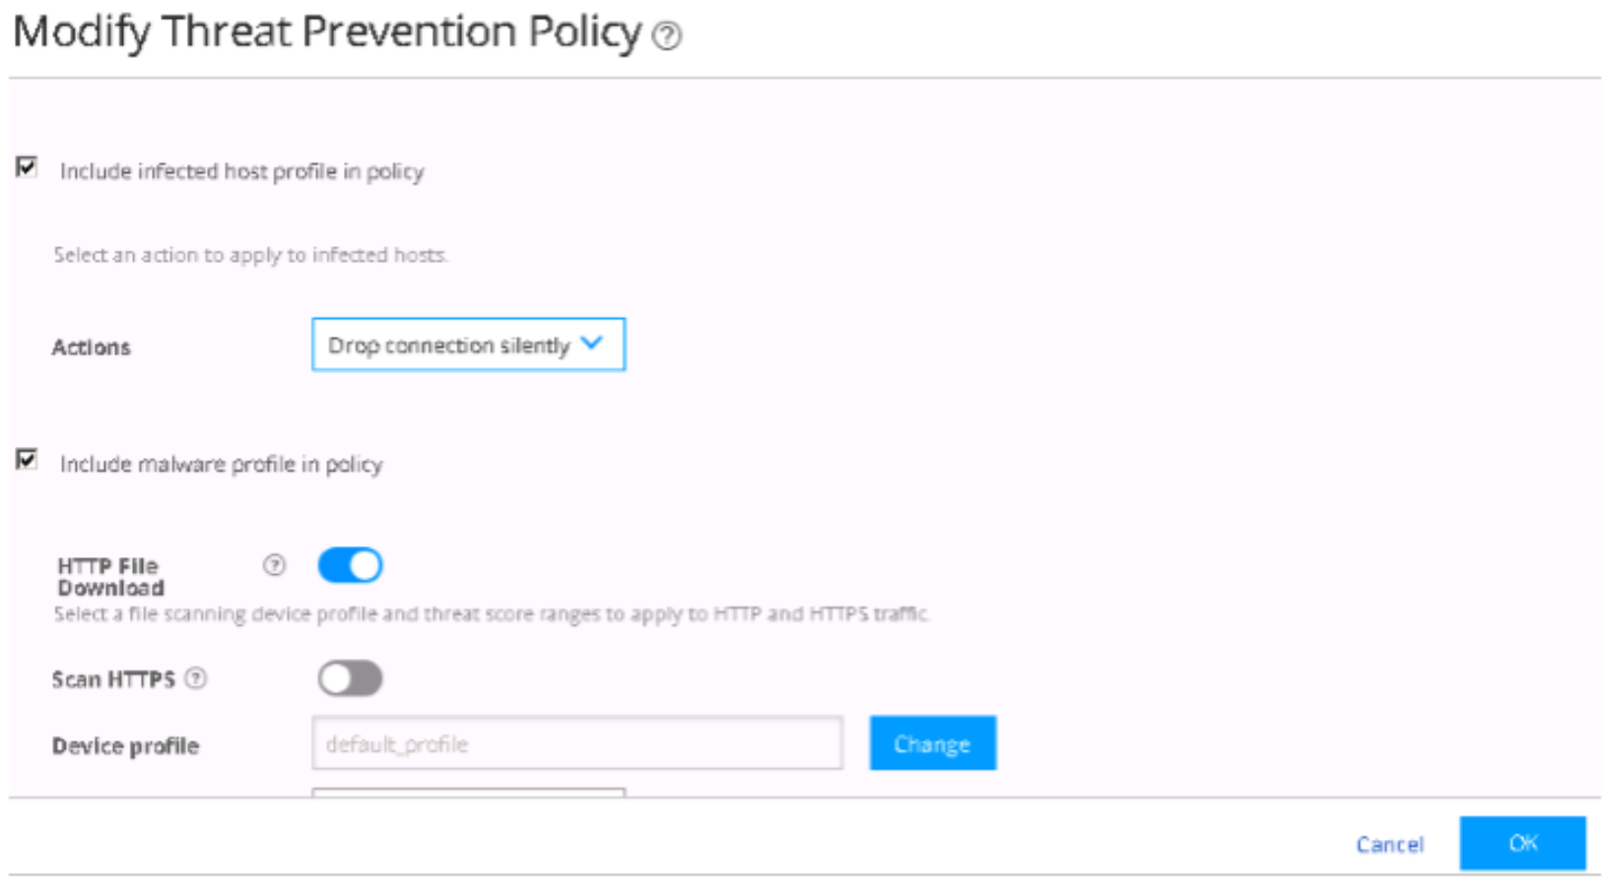
Task: Uncheck the malware profile checkbox
Action: click(x=27, y=460)
